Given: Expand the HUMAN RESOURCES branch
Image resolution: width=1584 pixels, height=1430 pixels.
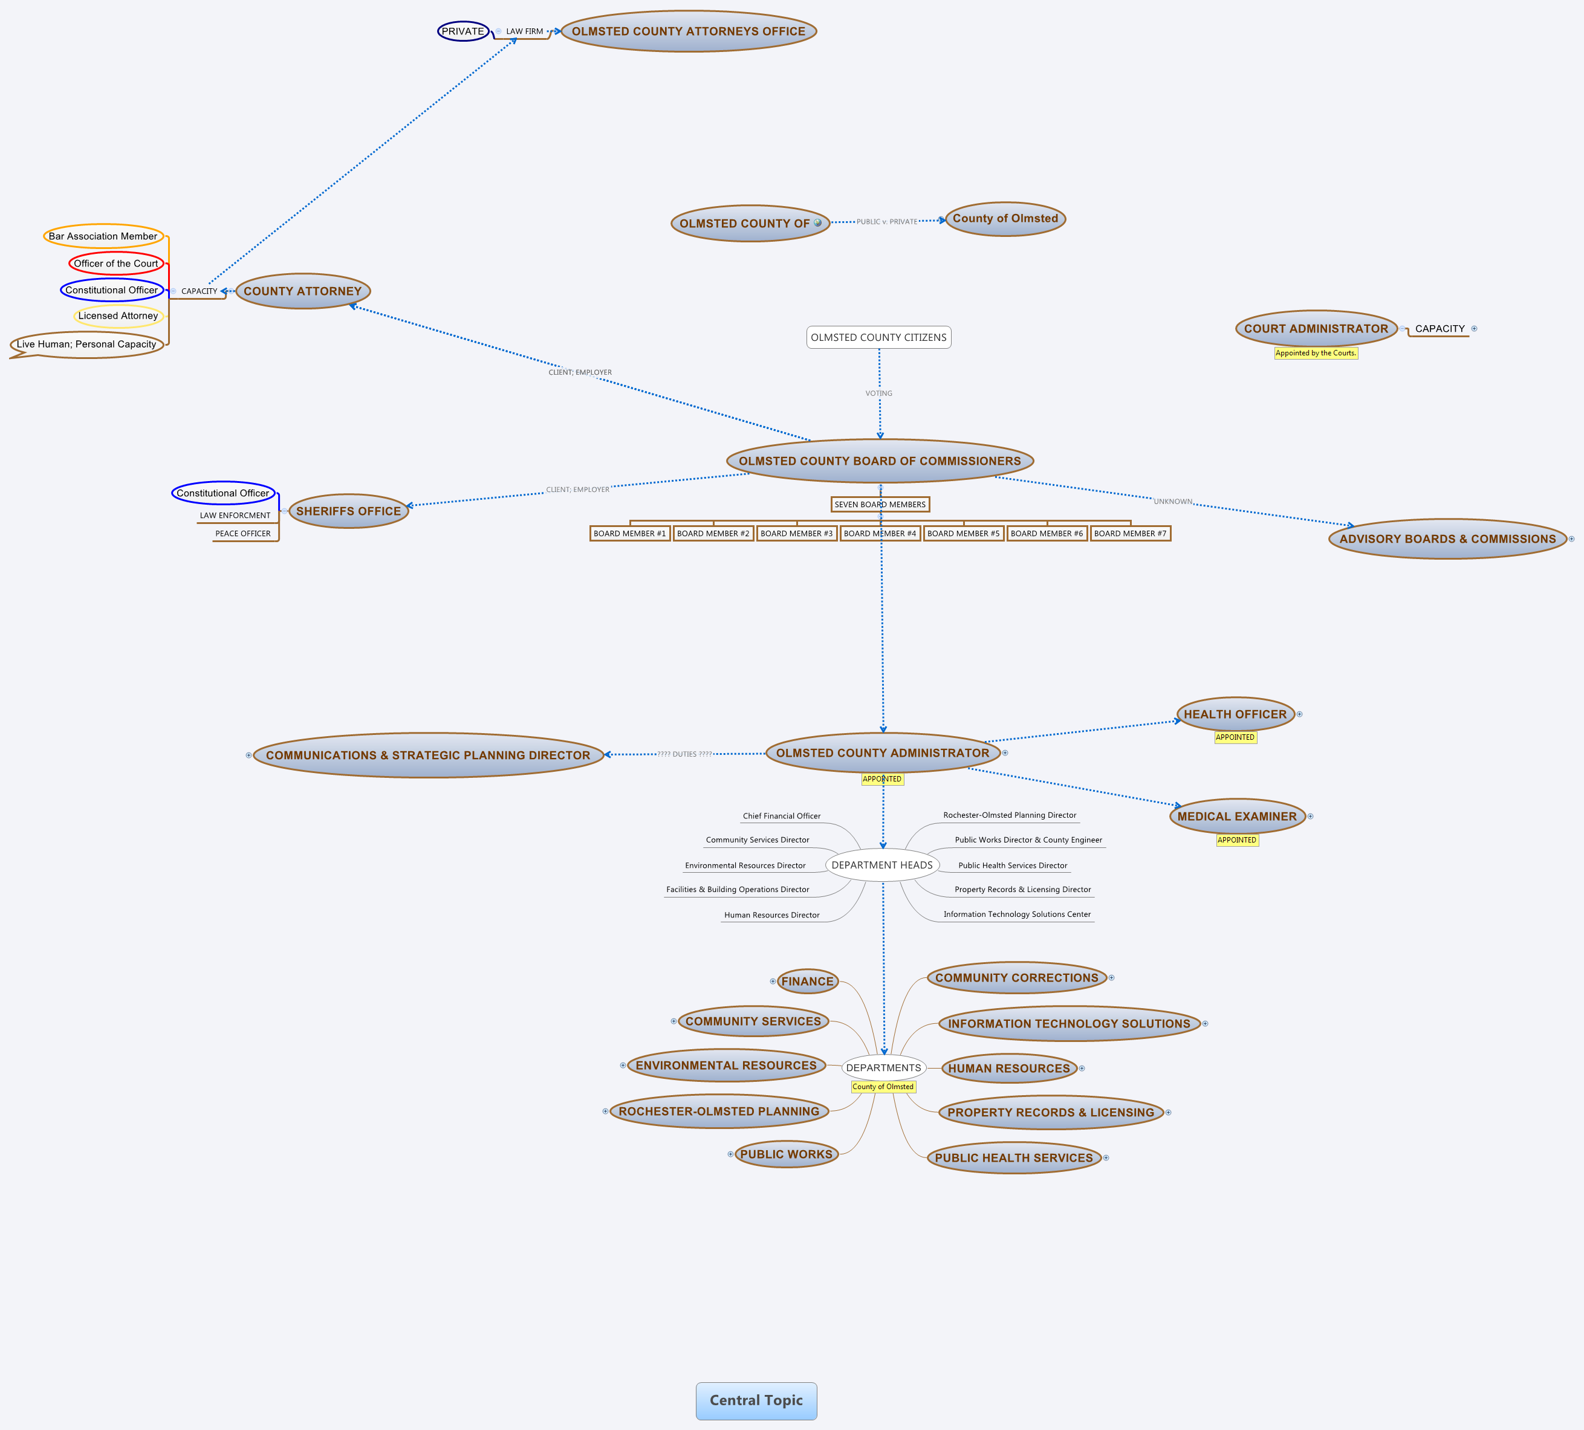Looking at the screenshot, I should pos(1082,1068).
